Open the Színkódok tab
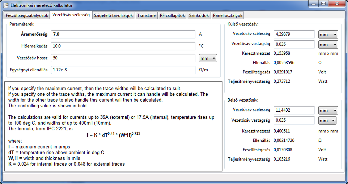 click(x=199, y=15)
